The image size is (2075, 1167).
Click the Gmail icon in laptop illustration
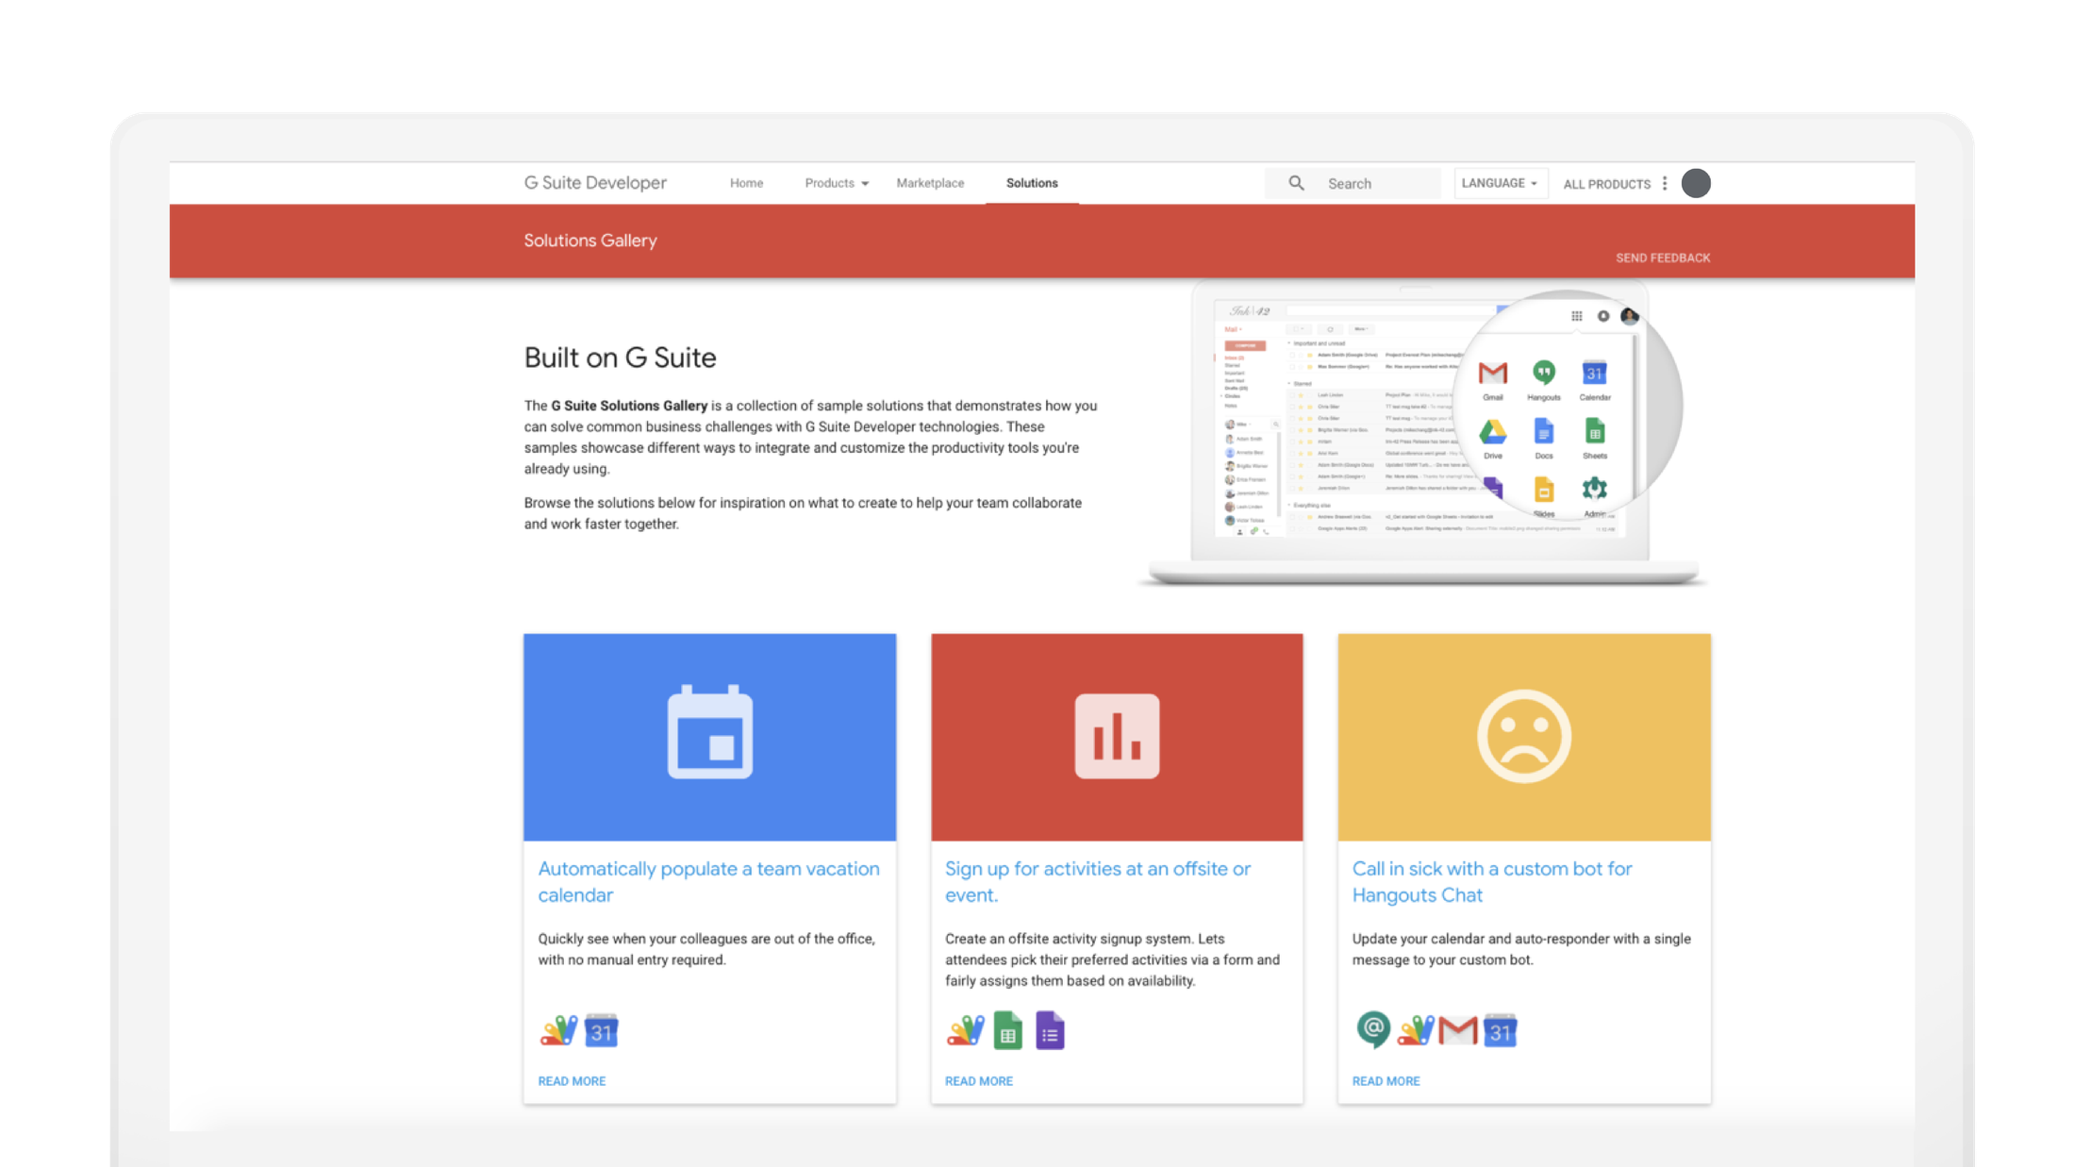point(1492,373)
